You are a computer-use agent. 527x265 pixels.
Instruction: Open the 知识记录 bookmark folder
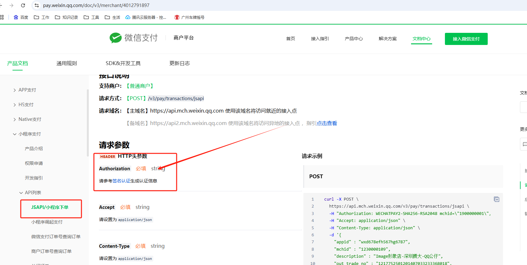(66, 17)
